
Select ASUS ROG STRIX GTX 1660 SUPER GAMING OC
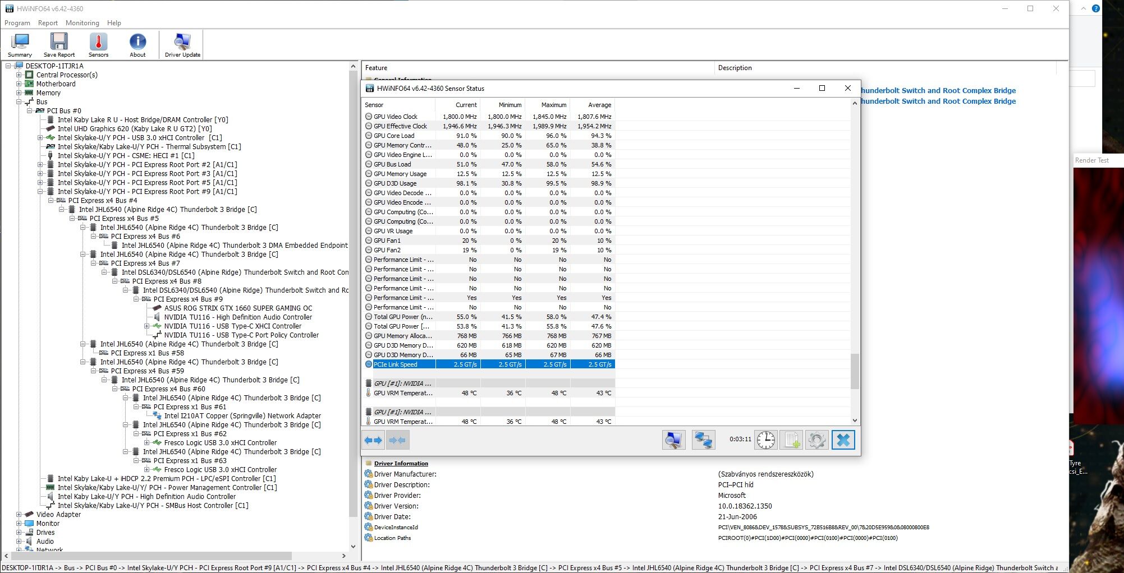[x=238, y=308]
